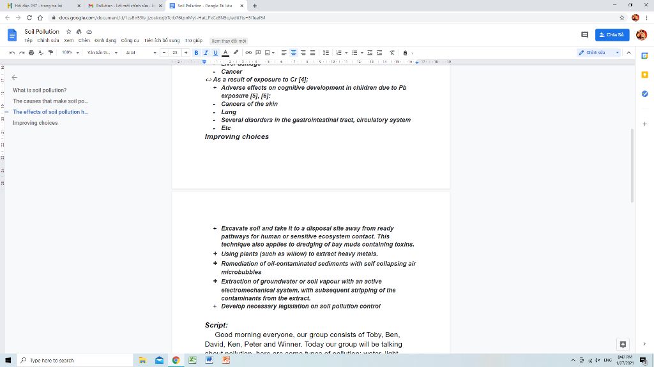
Task: Increase the font size with plus
Action: [186, 53]
